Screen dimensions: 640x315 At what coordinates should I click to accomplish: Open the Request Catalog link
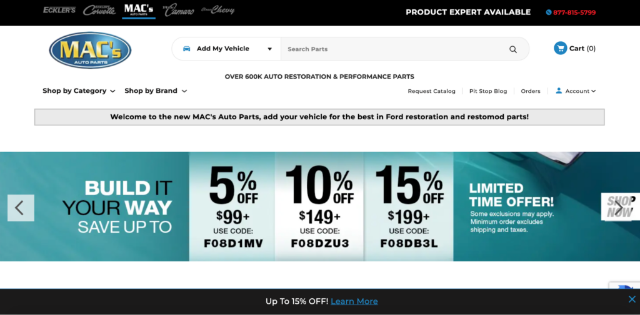coord(431,91)
